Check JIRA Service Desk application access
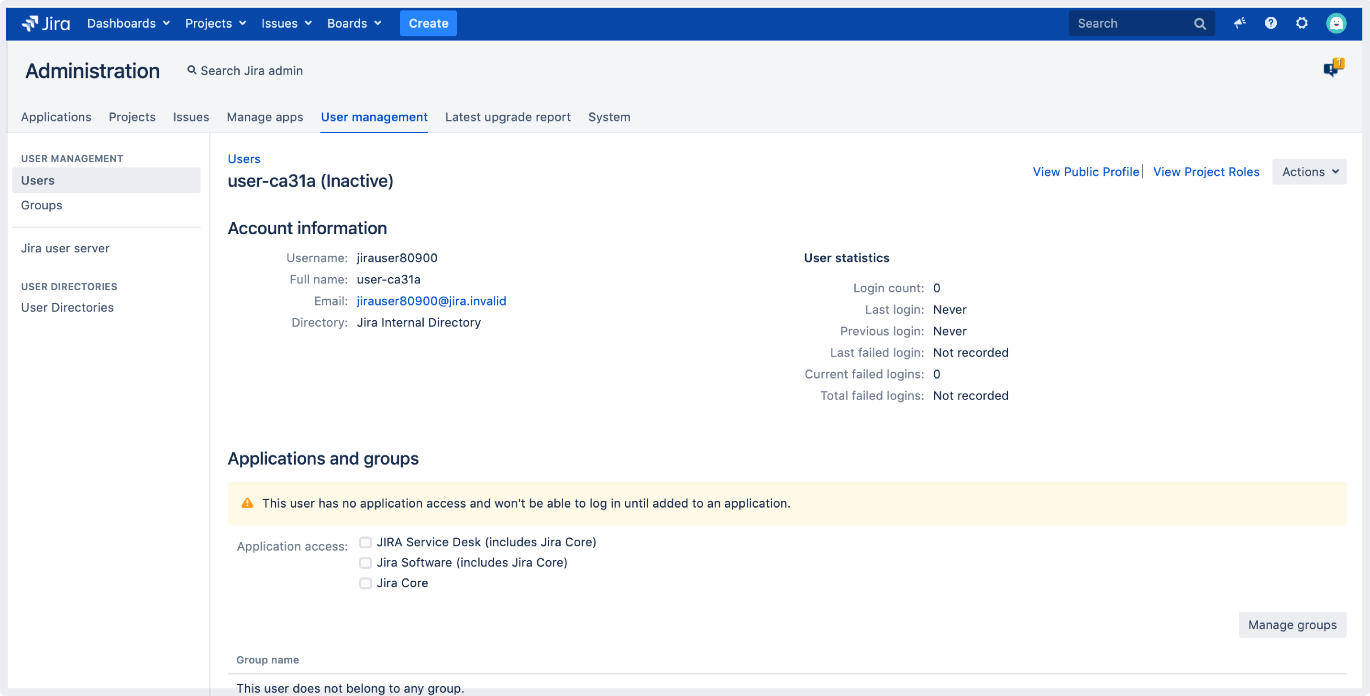The image size is (1370, 696). pyautogui.click(x=365, y=542)
